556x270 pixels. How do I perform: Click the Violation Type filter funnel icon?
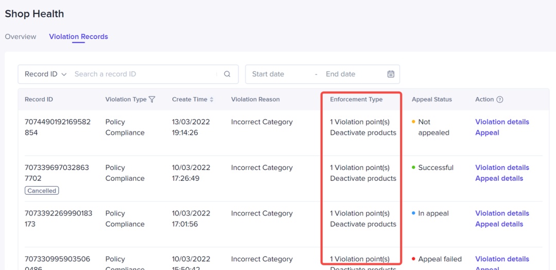pyautogui.click(x=152, y=99)
